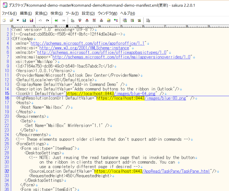Open the type settings list icon
The image size is (229, 191).
[125, 21]
